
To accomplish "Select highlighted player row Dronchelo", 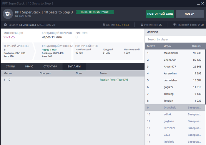I will [x=175, y=108].
